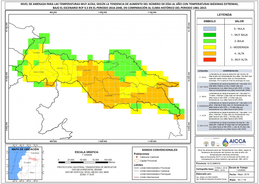Viewport: 259px width, 184px height.
Task: Click the LEYENDA heading
Action: [224, 15]
